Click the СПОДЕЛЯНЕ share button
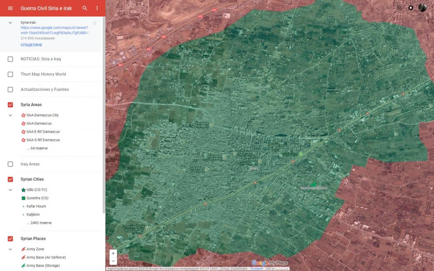The width and height of the screenshot is (434, 271). pos(31,45)
